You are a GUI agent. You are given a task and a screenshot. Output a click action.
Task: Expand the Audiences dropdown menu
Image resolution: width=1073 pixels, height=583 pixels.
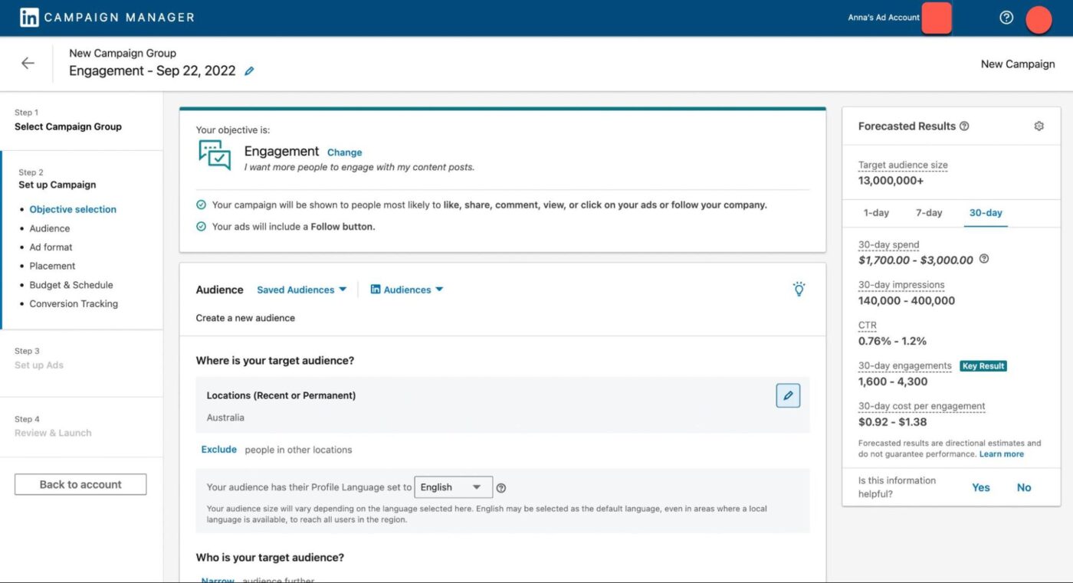pyautogui.click(x=406, y=290)
